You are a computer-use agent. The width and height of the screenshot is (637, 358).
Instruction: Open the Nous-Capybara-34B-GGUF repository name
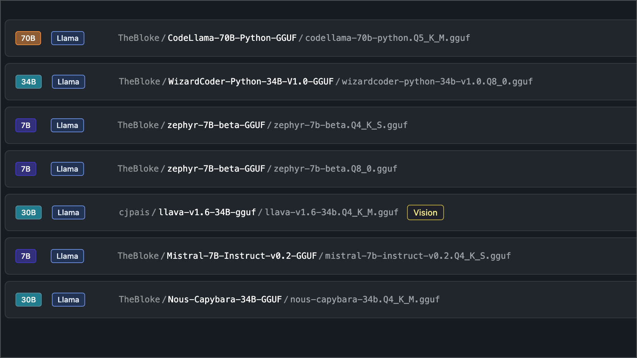point(225,300)
